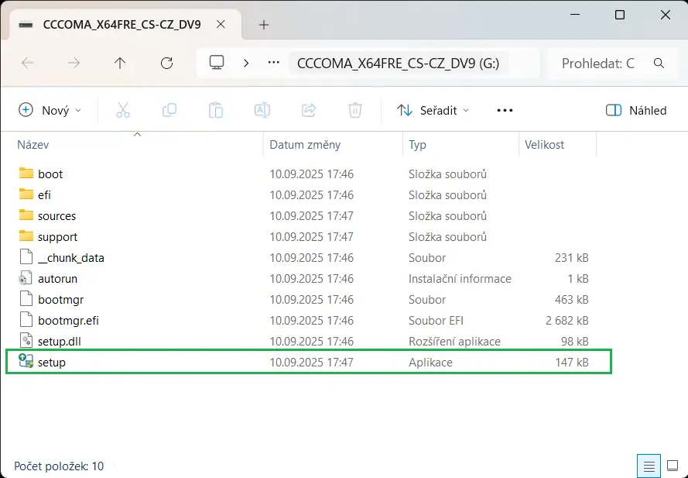Switch to details list view icon
This screenshot has height=478, width=688.
coord(649,466)
